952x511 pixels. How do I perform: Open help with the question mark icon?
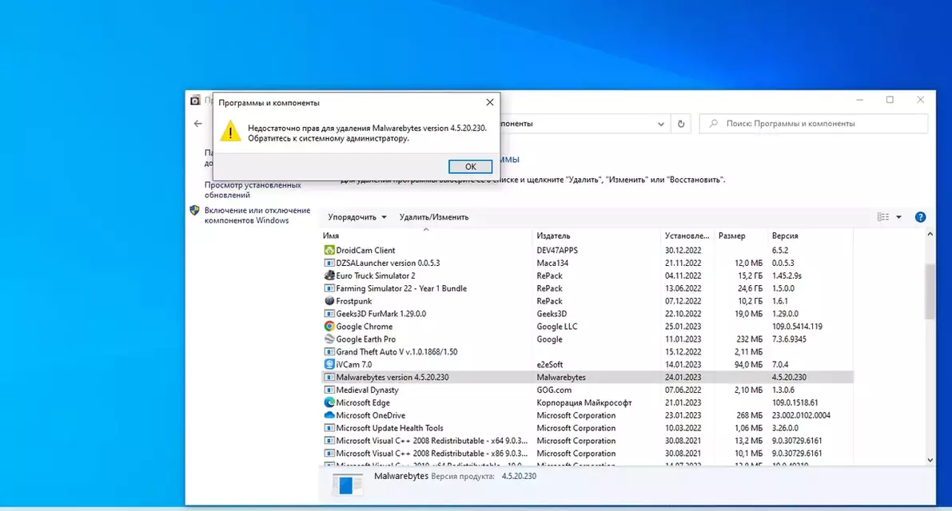pyautogui.click(x=921, y=217)
